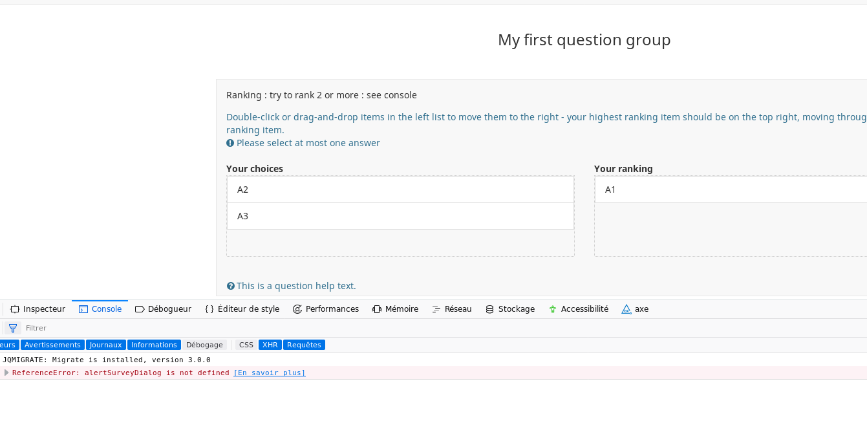
Task: Select the A2 choice item
Action: [400, 190]
